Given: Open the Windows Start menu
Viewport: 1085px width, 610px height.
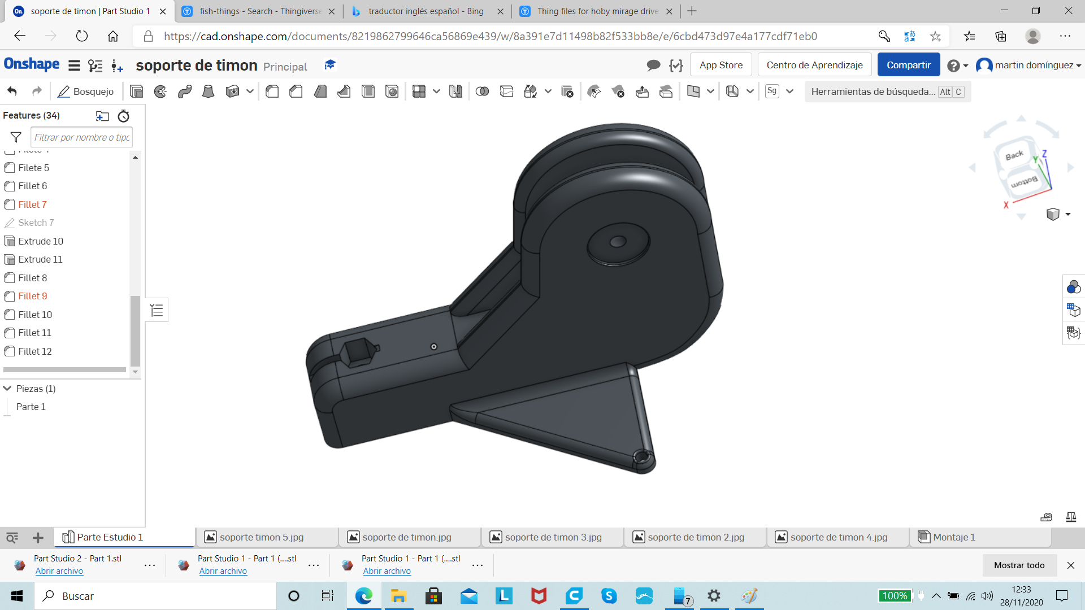Looking at the screenshot, I should tap(17, 596).
